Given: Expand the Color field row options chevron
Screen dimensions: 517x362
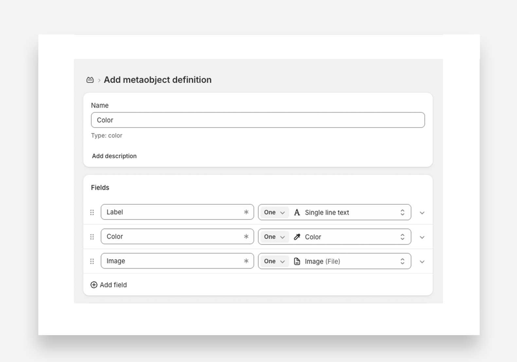Looking at the screenshot, I should 422,237.
